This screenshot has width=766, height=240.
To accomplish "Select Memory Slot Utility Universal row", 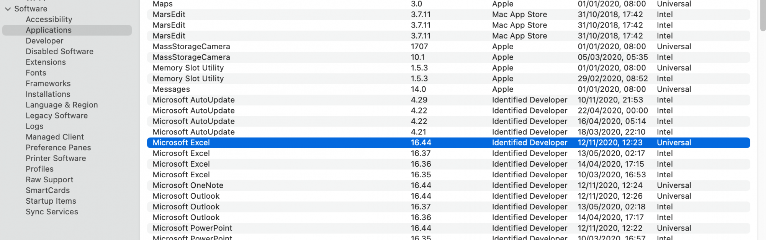I will (x=448, y=68).
